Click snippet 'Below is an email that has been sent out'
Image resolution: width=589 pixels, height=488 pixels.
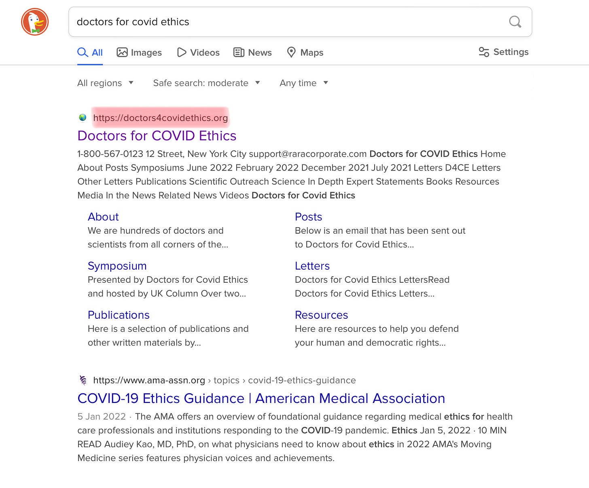380,231
